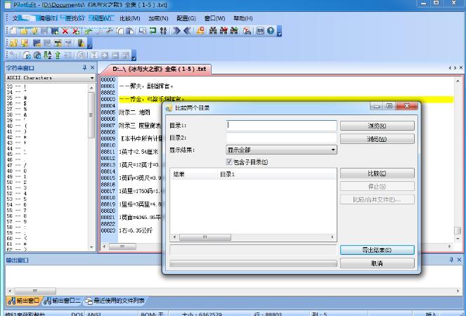This screenshot has height=316, width=466.
Task: Click the Outdent left double-arrow icon
Action: coord(187,31)
